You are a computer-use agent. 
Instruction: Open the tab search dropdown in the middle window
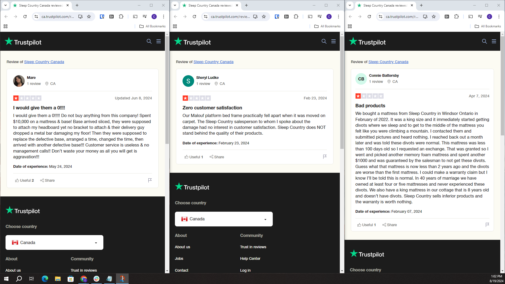pyautogui.click(x=175, y=5)
